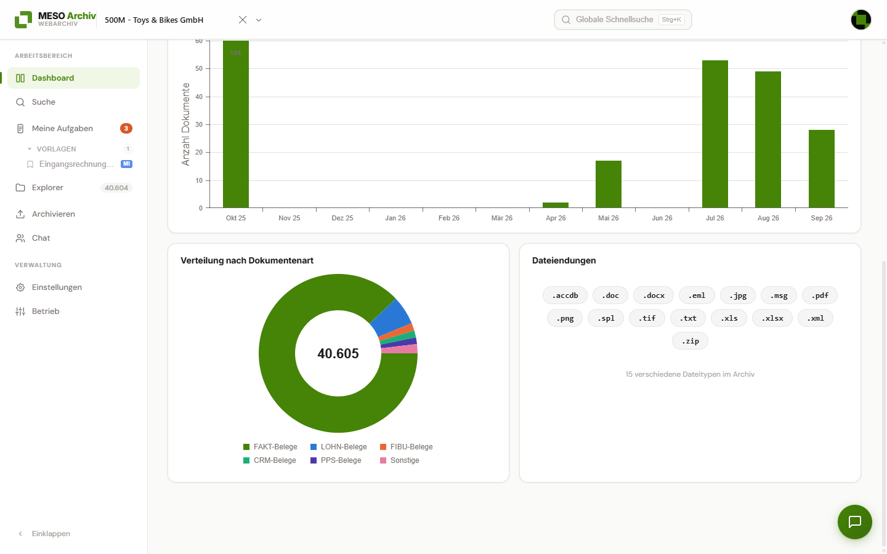887x554 pixels.
Task: Click the Aug 26 chart bar
Action: click(768, 140)
